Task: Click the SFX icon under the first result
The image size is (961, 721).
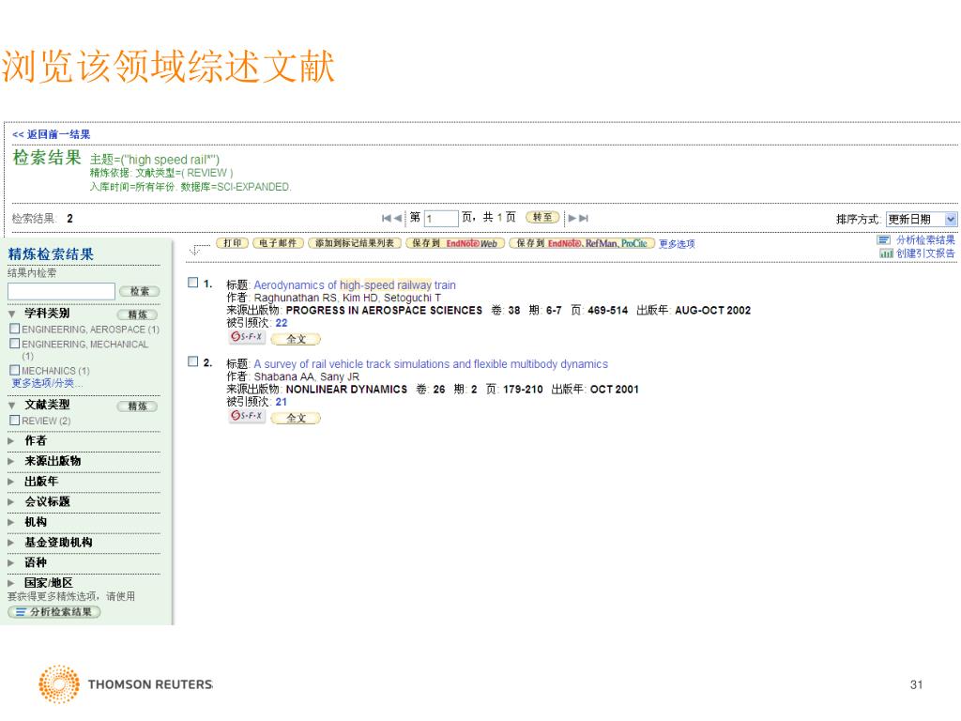Action: tap(247, 337)
